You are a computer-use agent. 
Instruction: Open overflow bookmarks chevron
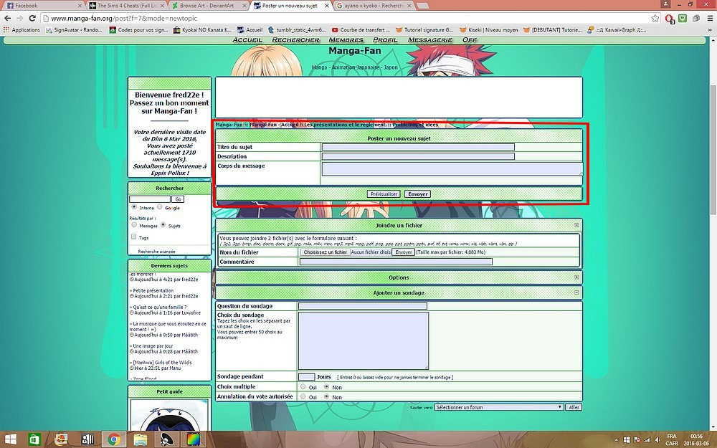coord(710,29)
